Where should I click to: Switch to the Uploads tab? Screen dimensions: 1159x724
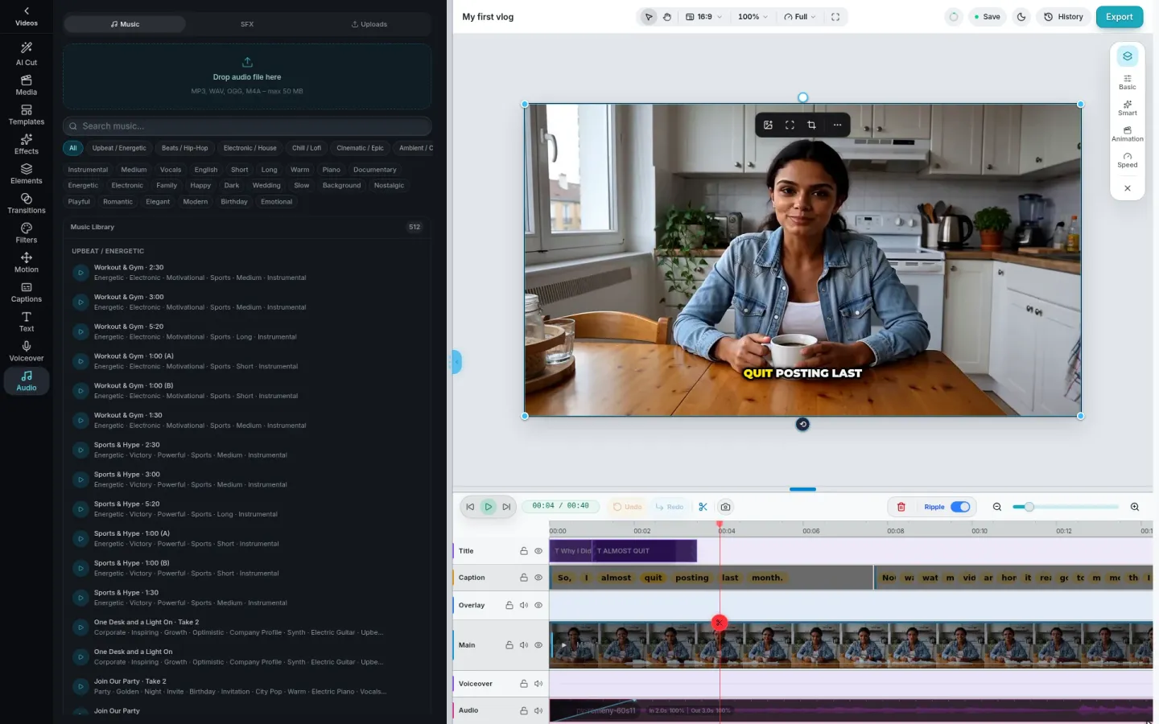tap(369, 24)
